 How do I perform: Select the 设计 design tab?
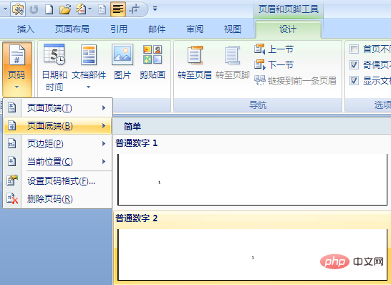(x=288, y=29)
